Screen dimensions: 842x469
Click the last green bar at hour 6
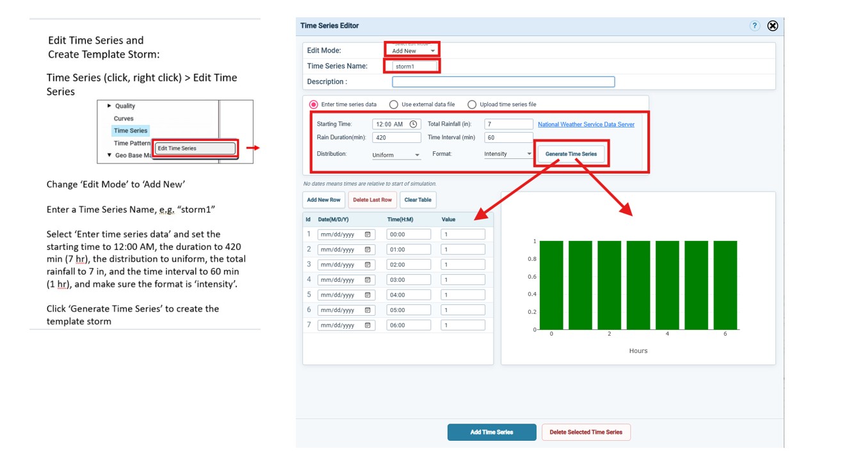coord(725,285)
